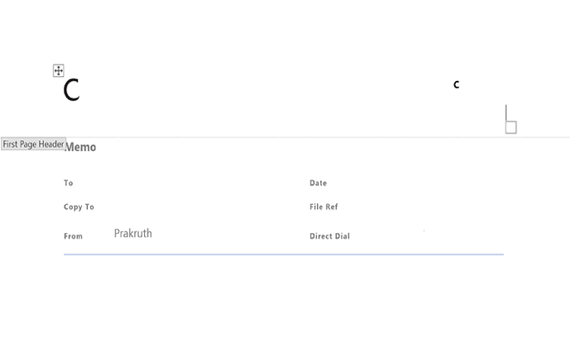This screenshot has width=571, height=356.
Task: Click the large letter C in header
Action: (72, 90)
